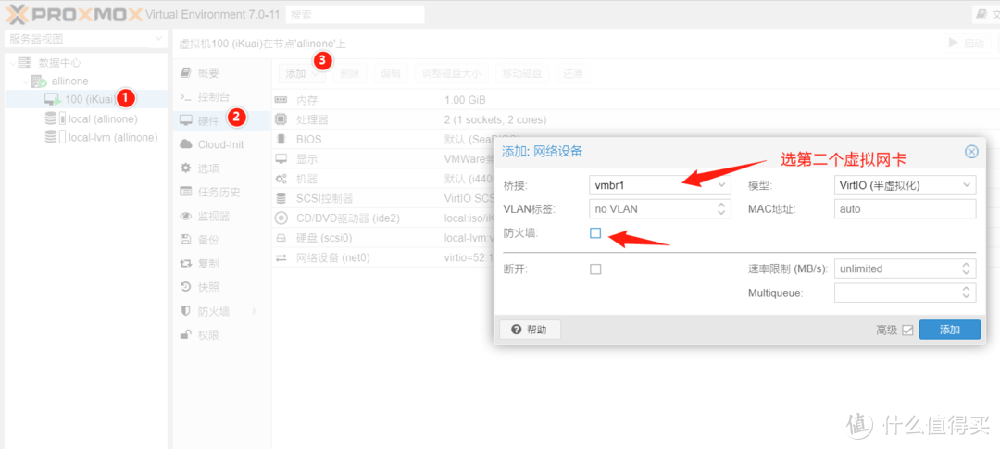Select 100 (iKuai) in the resource tree

click(x=86, y=99)
